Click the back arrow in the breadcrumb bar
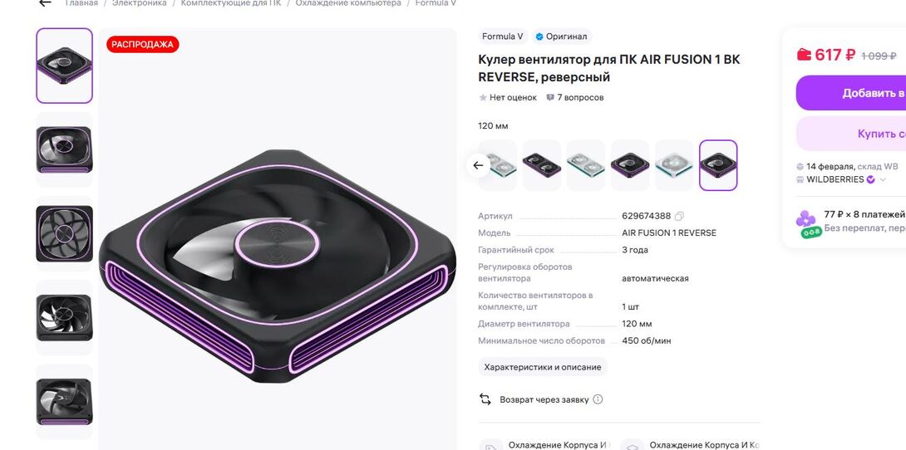 pos(45,2)
